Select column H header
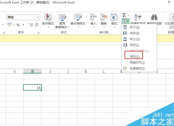The height and width of the screenshot is (126, 174). pos(32,71)
